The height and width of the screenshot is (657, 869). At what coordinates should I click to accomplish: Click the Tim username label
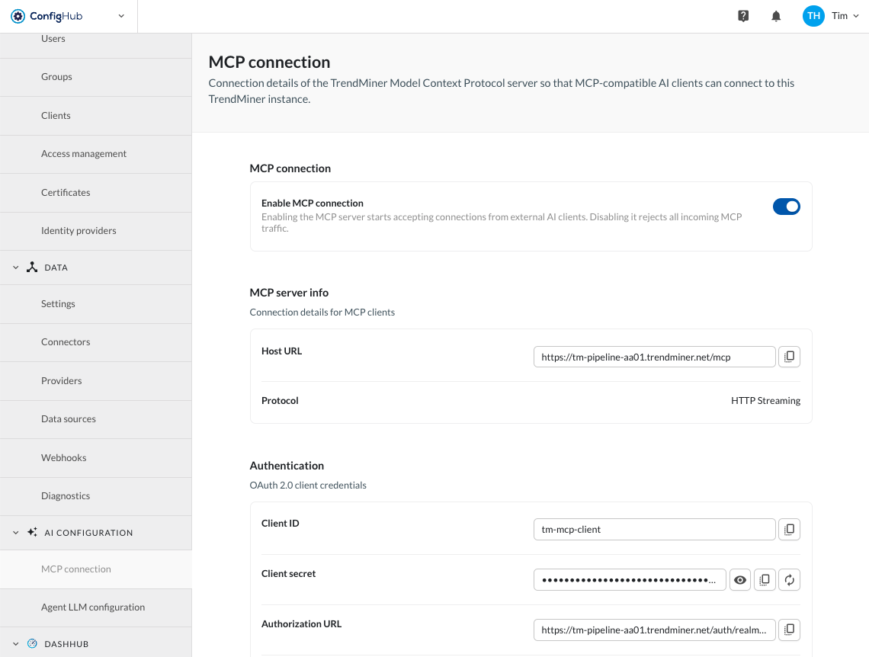839,16
